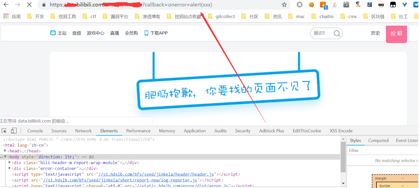Go to bilibili 主站 homepage link
Image resolution: width=419 pixels, height=188 pixels.
pyautogui.click(x=58, y=33)
